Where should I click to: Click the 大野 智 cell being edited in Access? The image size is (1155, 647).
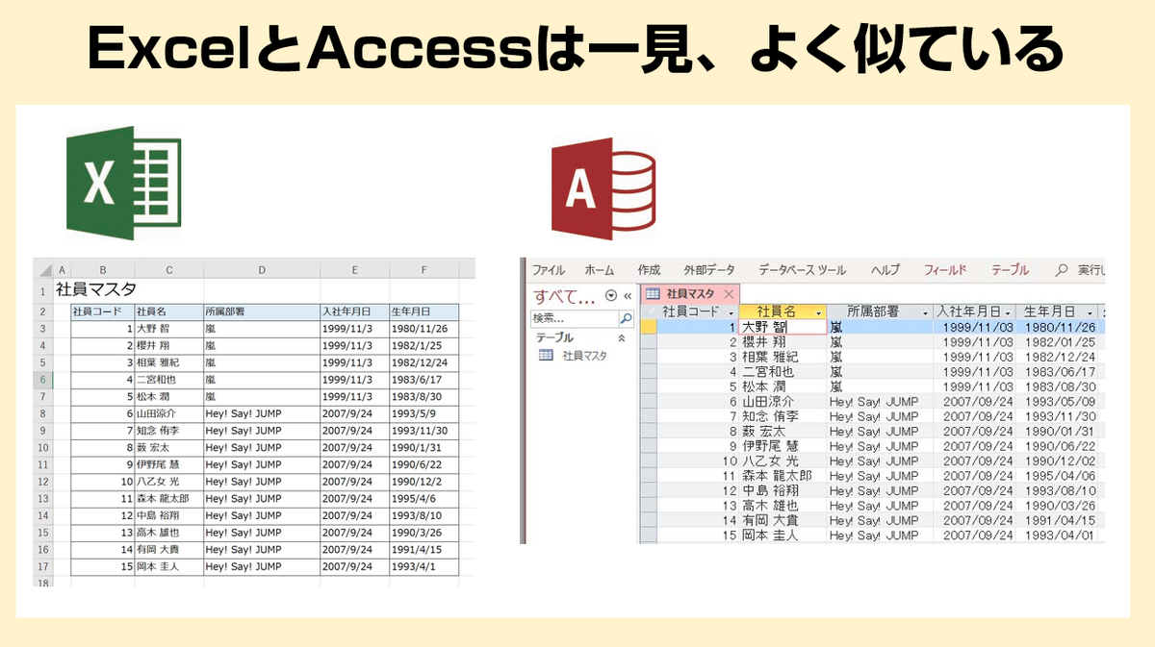783,327
